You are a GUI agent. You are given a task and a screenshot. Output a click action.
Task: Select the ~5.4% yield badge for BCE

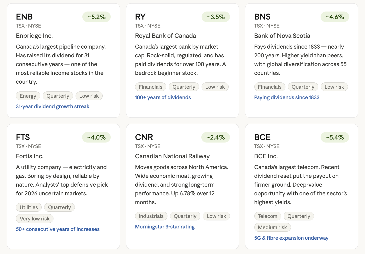click(x=335, y=137)
